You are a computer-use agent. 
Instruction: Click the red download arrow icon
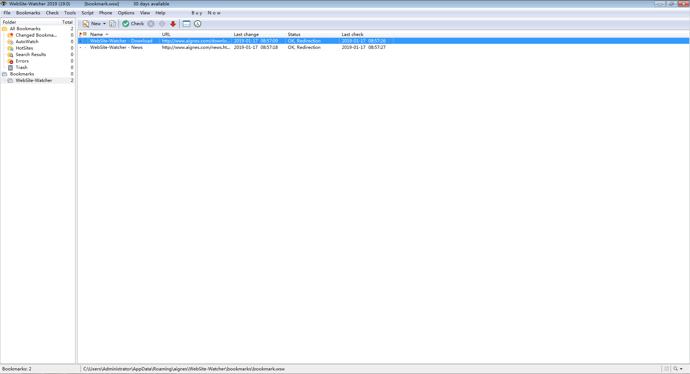click(173, 24)
